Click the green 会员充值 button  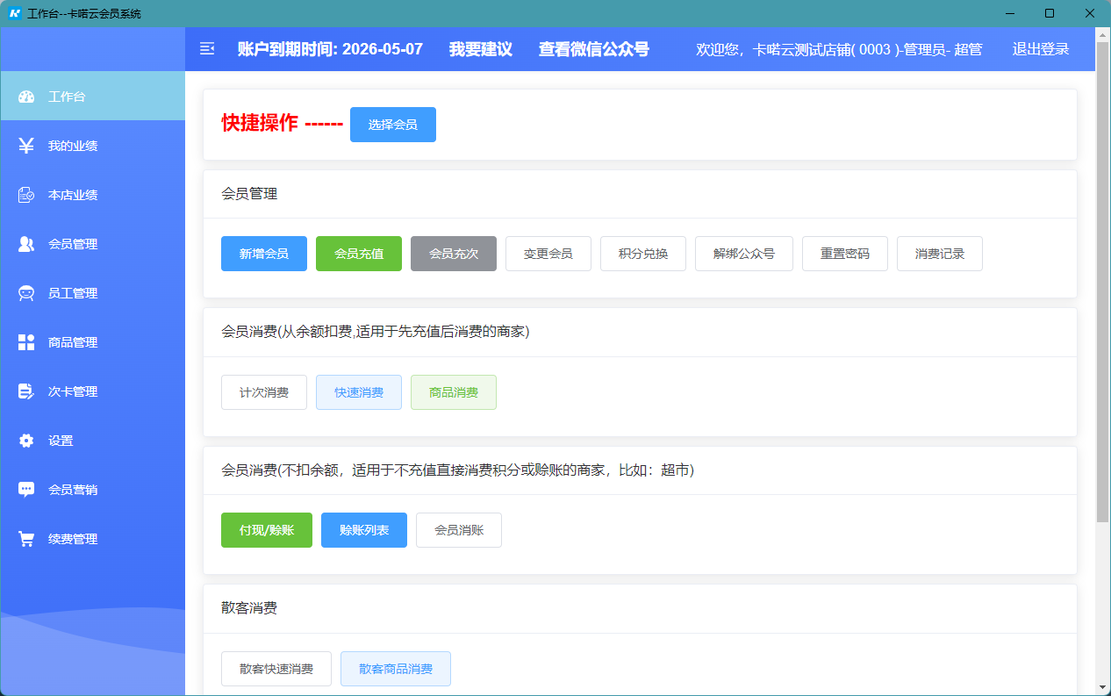pyautogui.click(x=359, y=254)
